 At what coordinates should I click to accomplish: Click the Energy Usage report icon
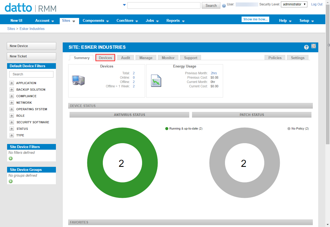pos(156,81)
